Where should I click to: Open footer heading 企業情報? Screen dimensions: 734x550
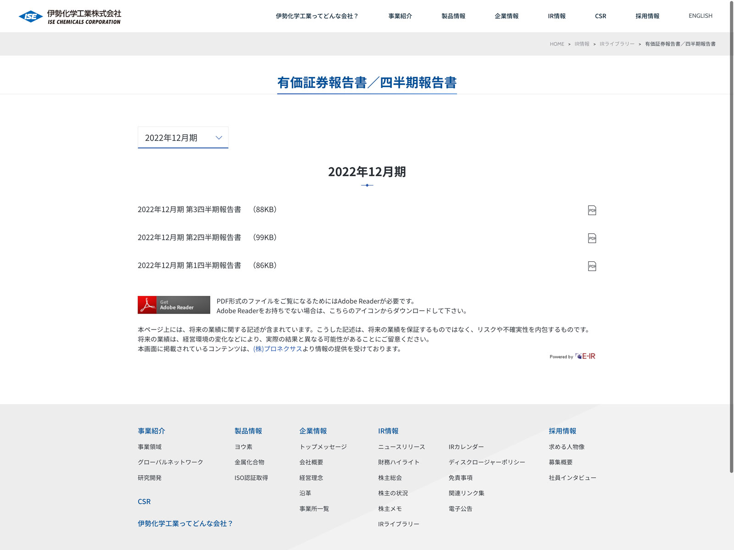tap(313, 431)
